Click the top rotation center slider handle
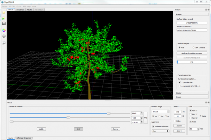The image size is (211, 140). 109,114
